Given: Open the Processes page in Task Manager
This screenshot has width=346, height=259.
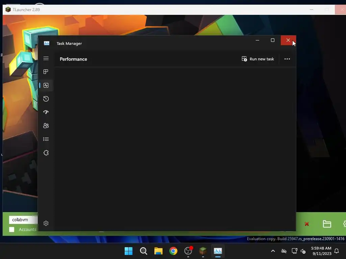Looking at the screenshot, I should click(x=46, y=71).
